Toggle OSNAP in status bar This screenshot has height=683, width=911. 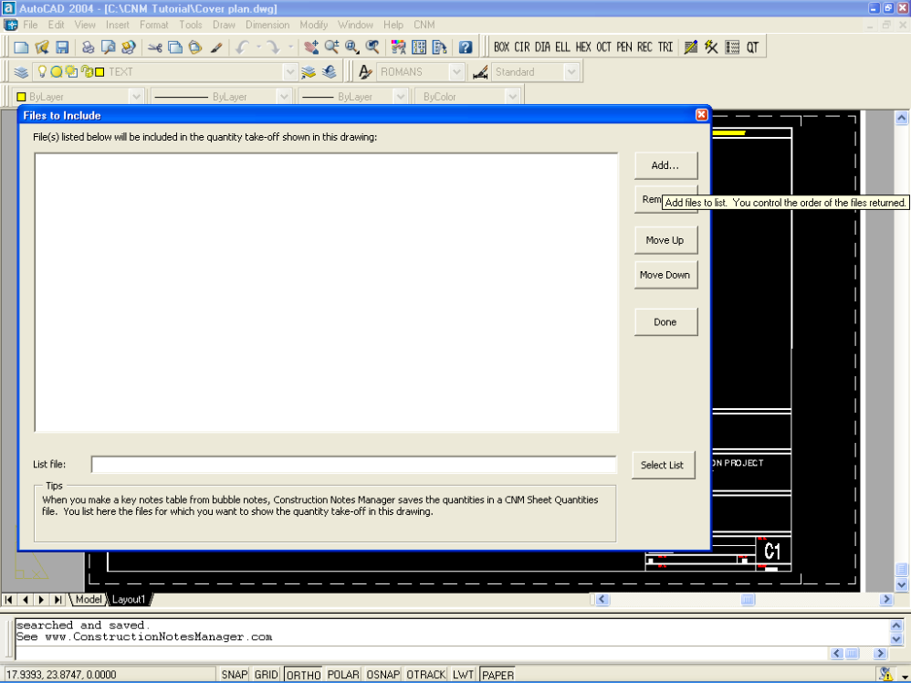point(382,675)
